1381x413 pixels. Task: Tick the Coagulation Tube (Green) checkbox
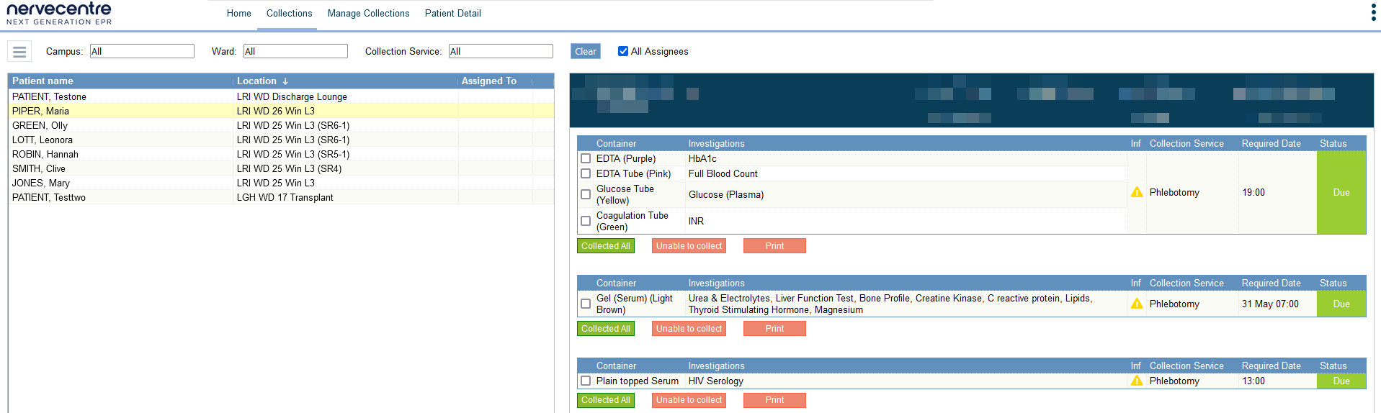(586, 221)
